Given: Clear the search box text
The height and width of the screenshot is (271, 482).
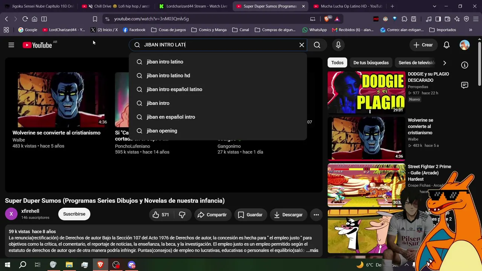Looking at the screenshot, I should click(x=302, y=45).
